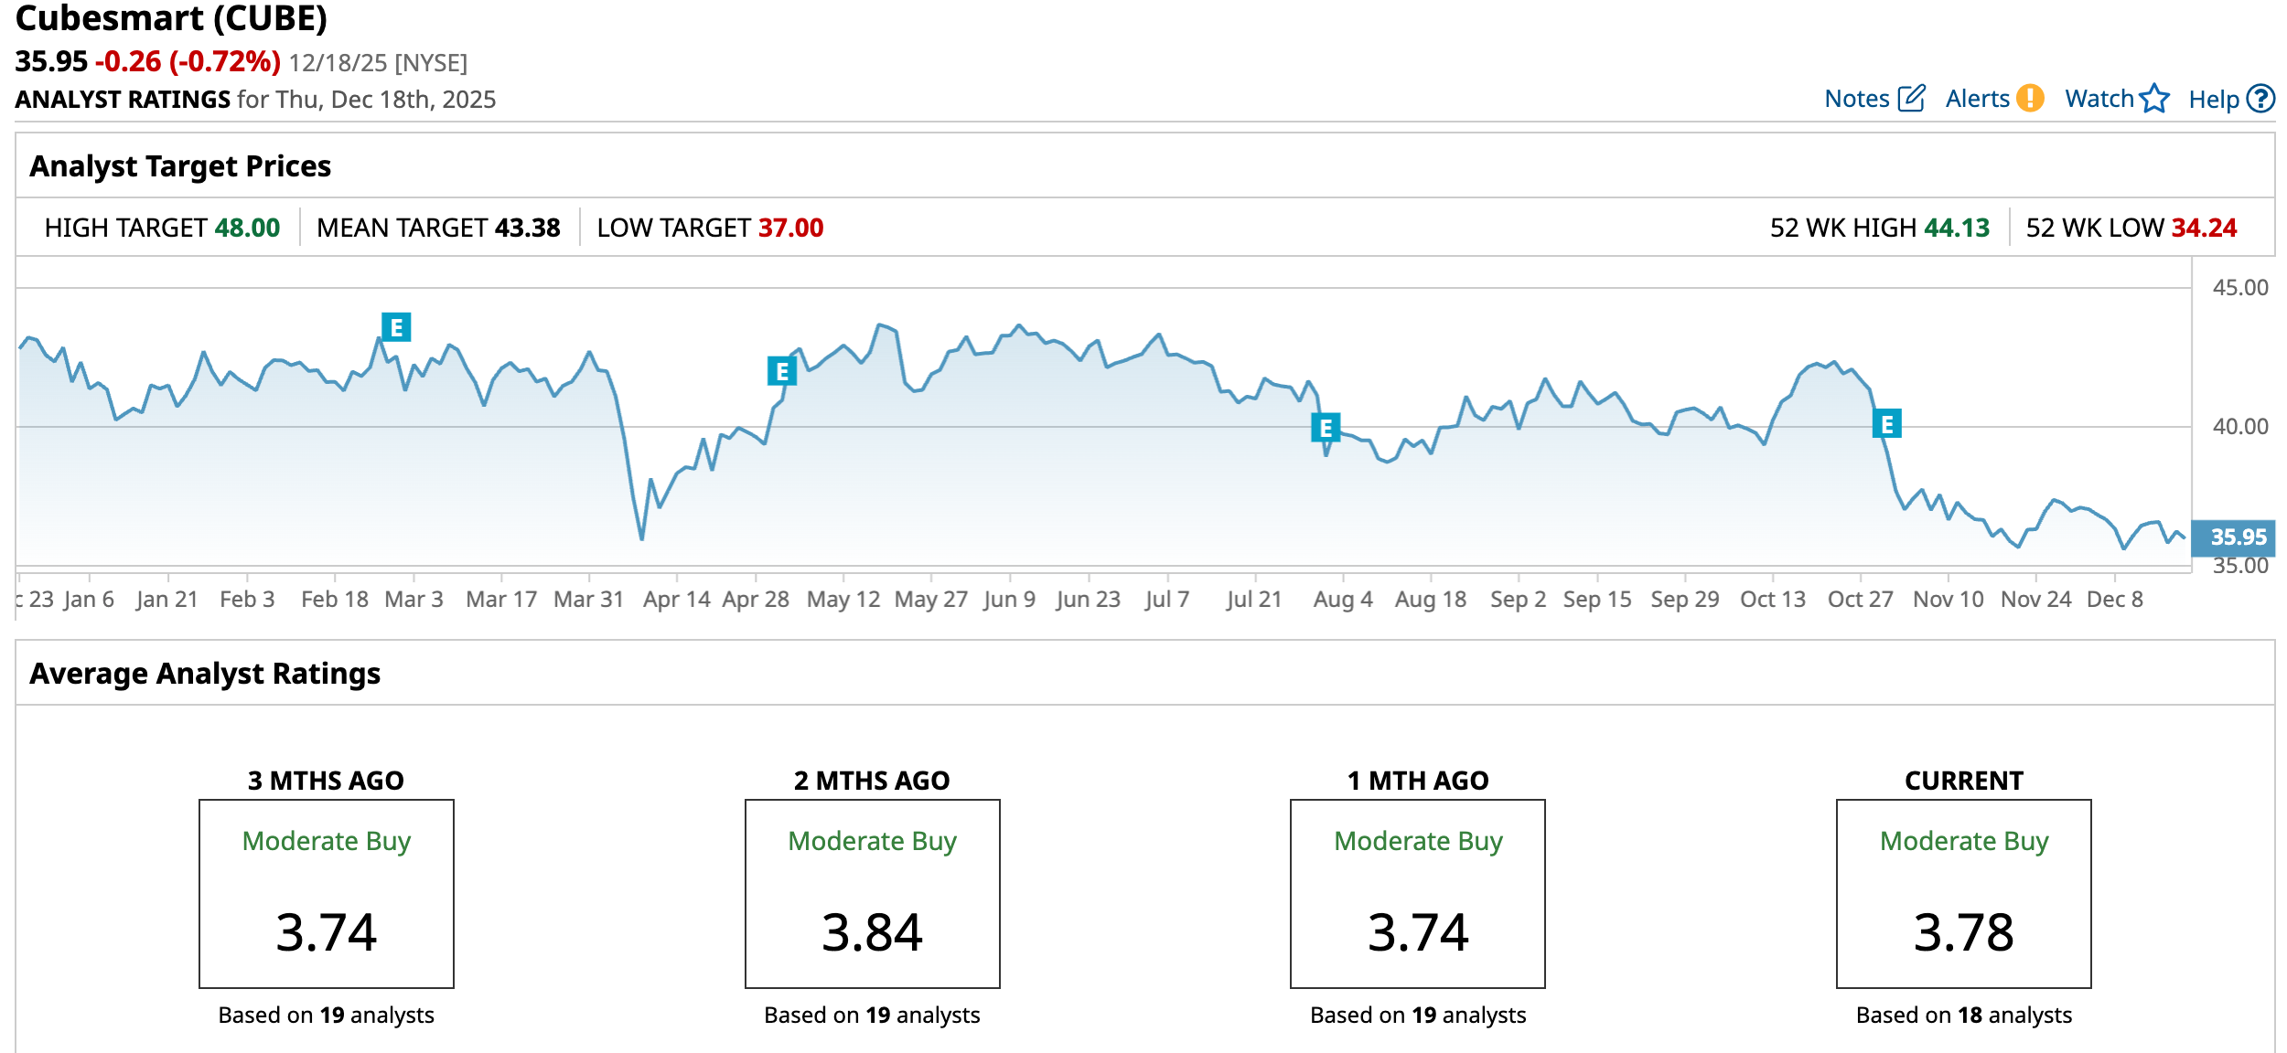Viewport: 2287px width, 1053px height.
Task: Click the orange Alerts exclamation icon
Action: coord(2030,98)
